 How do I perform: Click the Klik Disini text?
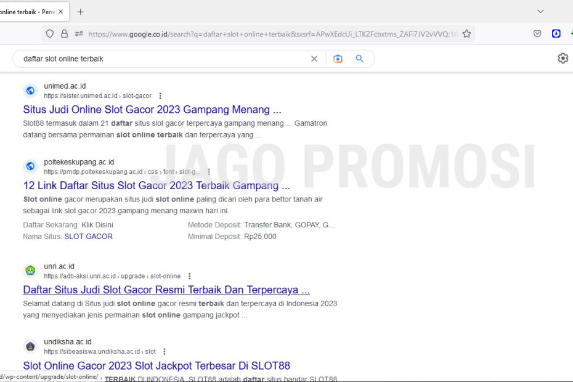click(97, 225)
